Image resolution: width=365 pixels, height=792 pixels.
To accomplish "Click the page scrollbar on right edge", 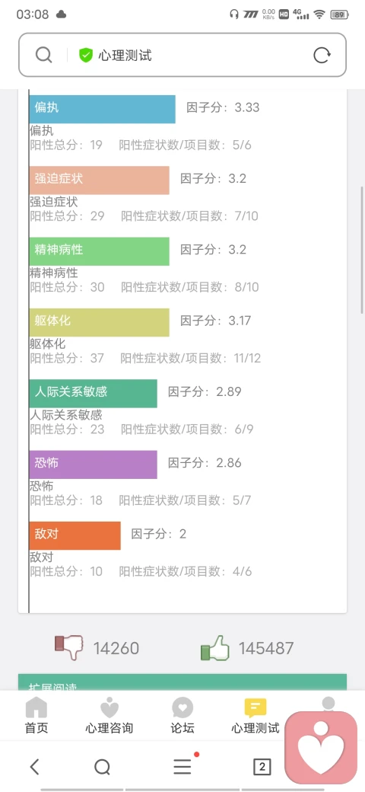I will coord(361,250).
